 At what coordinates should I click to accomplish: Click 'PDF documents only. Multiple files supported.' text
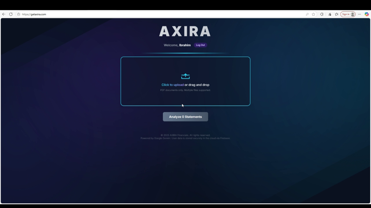[185, 90]
